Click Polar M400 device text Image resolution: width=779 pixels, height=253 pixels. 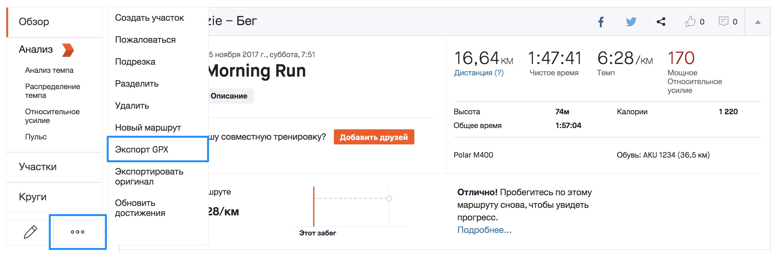point(473,155)
